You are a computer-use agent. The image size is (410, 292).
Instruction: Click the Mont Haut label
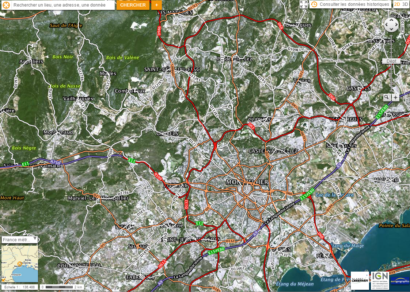pos(12,198)
